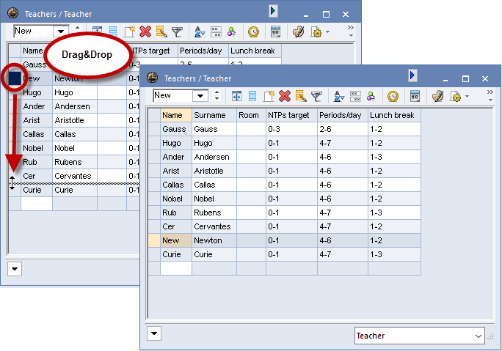Sort teachers with A-Z icon in front window
502x351 pixels.
(x=339, y=96)
